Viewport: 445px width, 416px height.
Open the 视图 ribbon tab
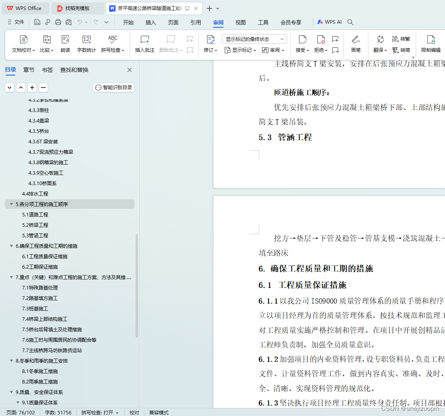pos(241,22)
